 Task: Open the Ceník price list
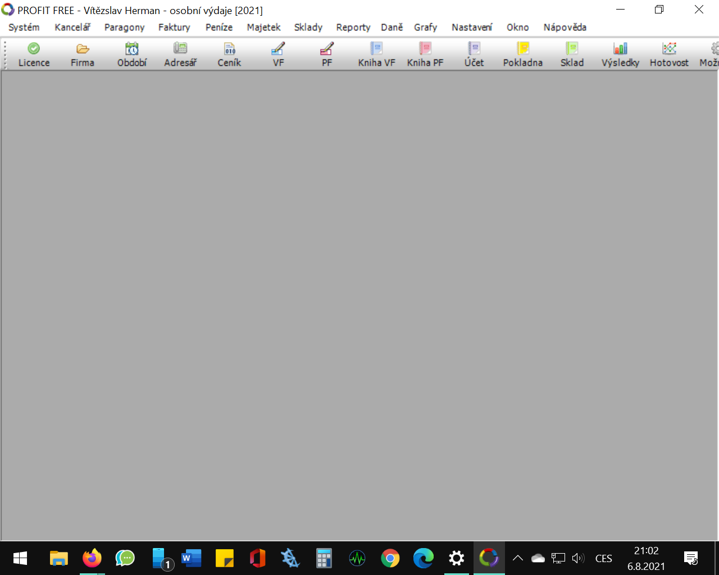click(x=230, y=54)
